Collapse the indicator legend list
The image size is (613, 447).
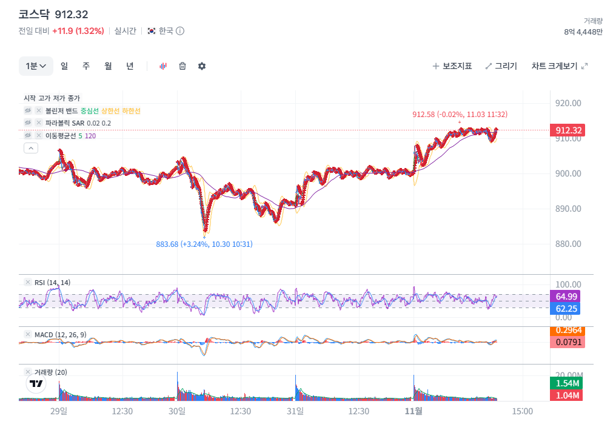(31, 147)
